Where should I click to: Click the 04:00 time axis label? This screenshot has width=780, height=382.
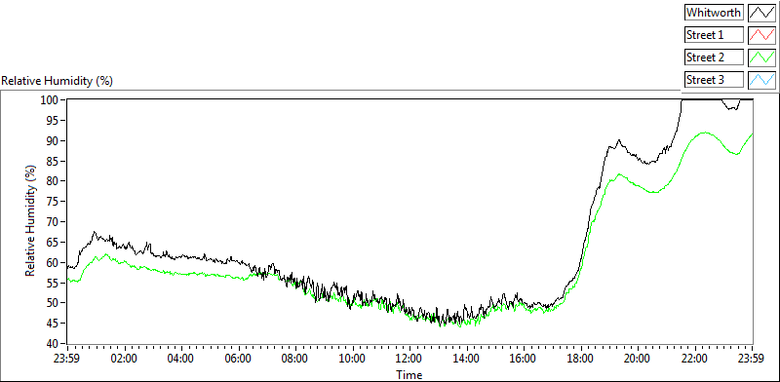coord(181,359)
